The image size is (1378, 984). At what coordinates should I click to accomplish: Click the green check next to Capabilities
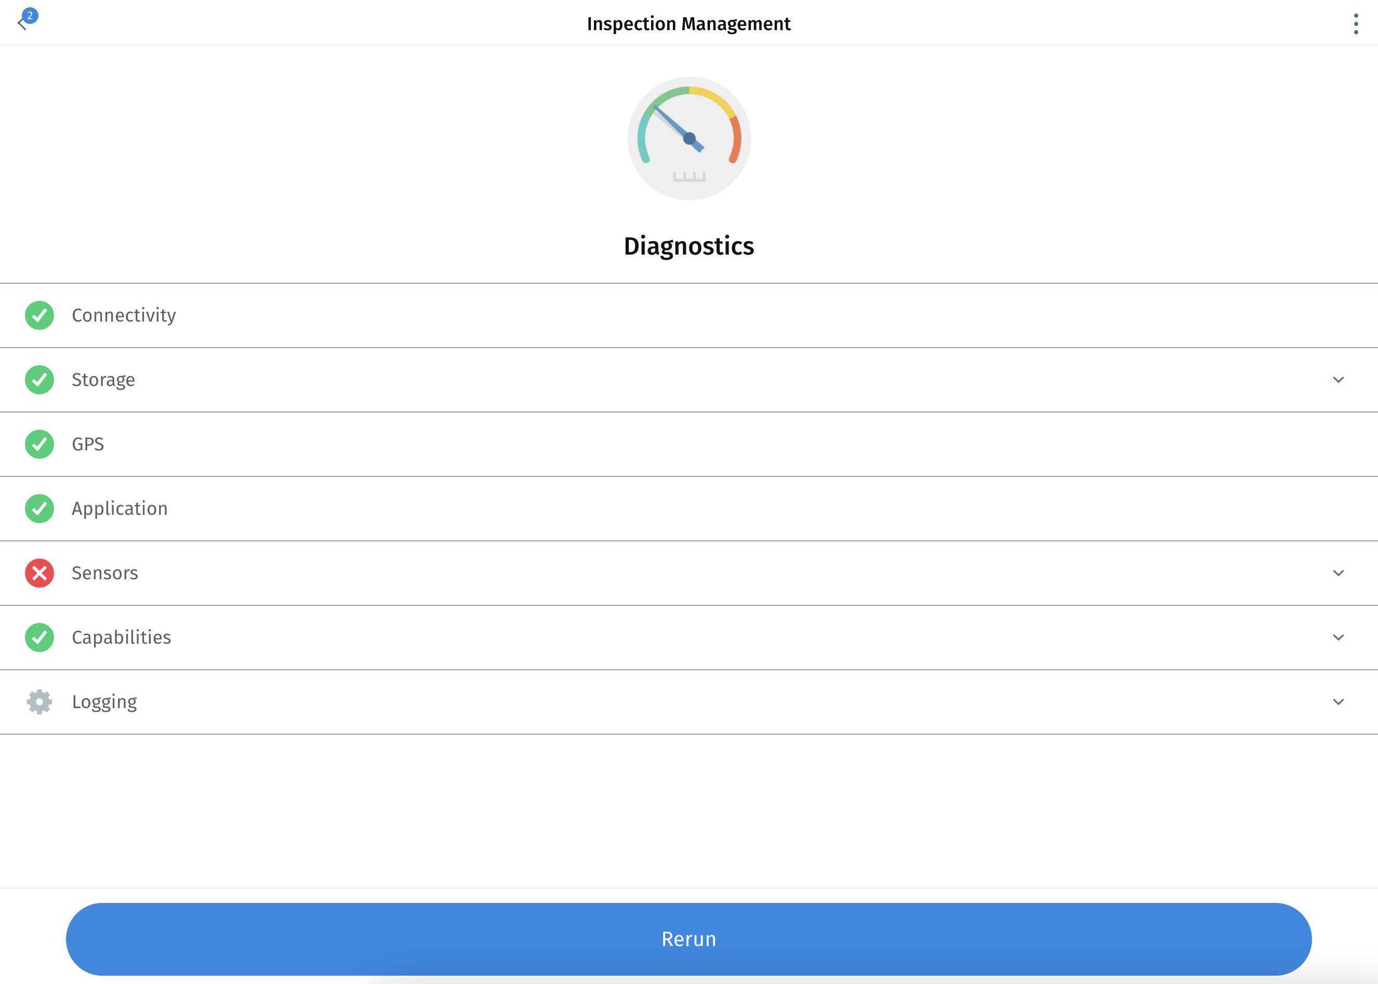[x=39, y=637]
